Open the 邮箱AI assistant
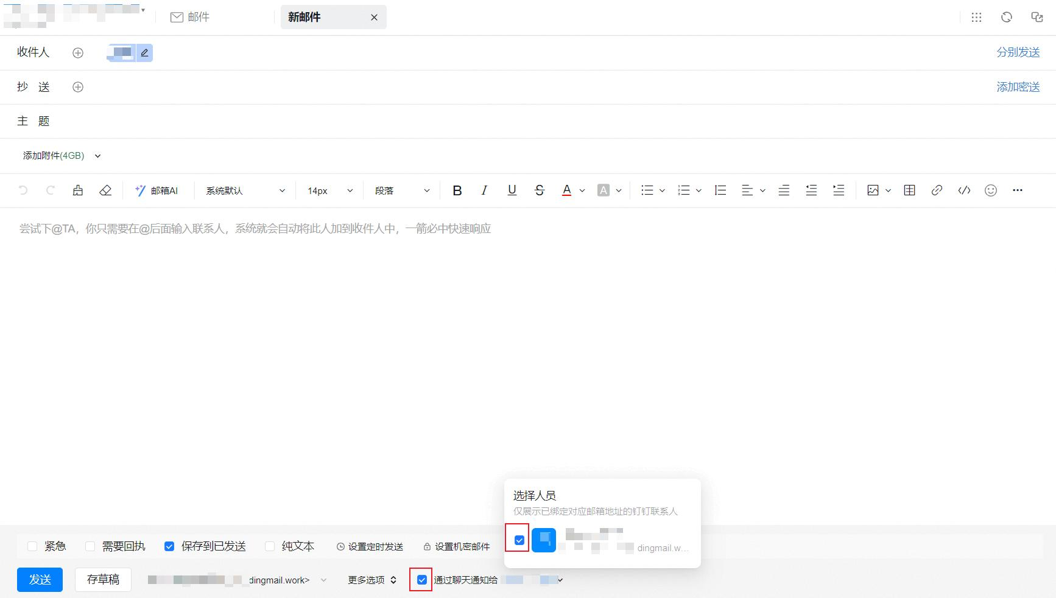Image resolution: width=1056 pixels, height=598 pixels. point(157,190)
